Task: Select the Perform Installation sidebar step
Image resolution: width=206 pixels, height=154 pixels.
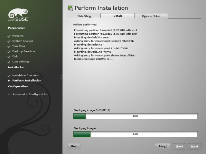Action: [27, 81]
